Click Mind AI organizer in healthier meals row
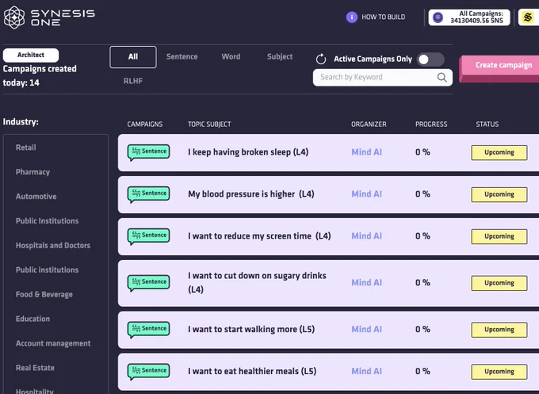Viewport: 539px width, 394px height. tap(366, 371)
